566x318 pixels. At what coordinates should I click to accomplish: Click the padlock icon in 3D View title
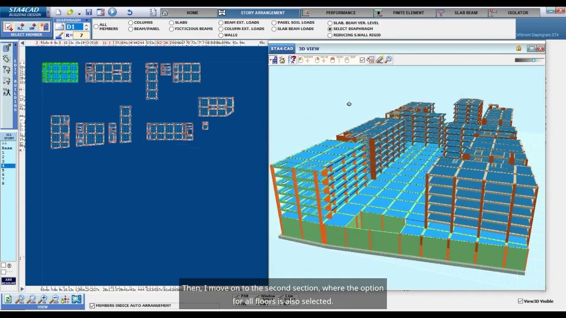518,49
